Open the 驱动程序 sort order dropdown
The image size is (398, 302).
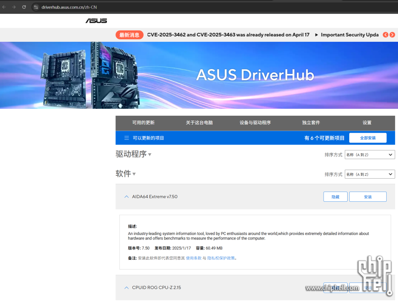click(370, 155)
